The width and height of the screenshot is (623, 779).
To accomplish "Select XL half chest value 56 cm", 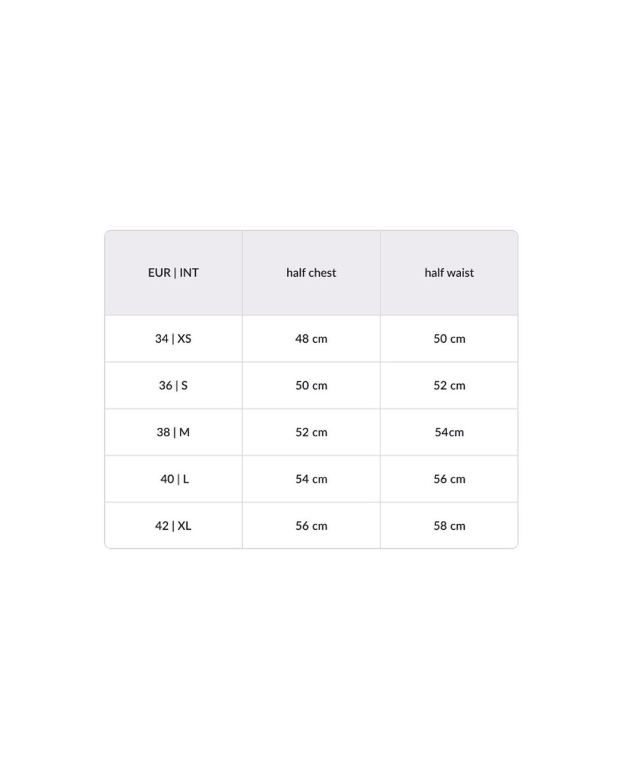I will click(311, 526).
